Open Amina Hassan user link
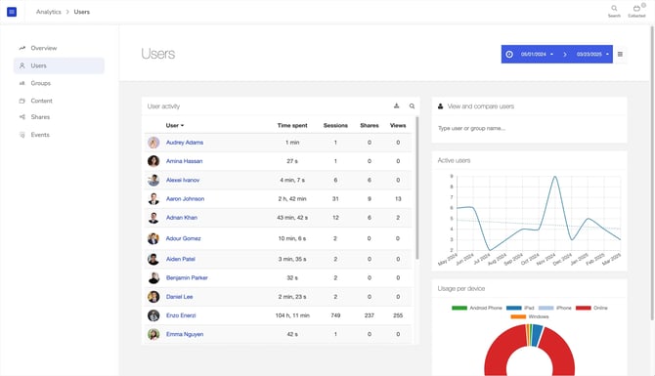Screen dimensions: 655x376 pyautogui.click(x=184, y=161)
